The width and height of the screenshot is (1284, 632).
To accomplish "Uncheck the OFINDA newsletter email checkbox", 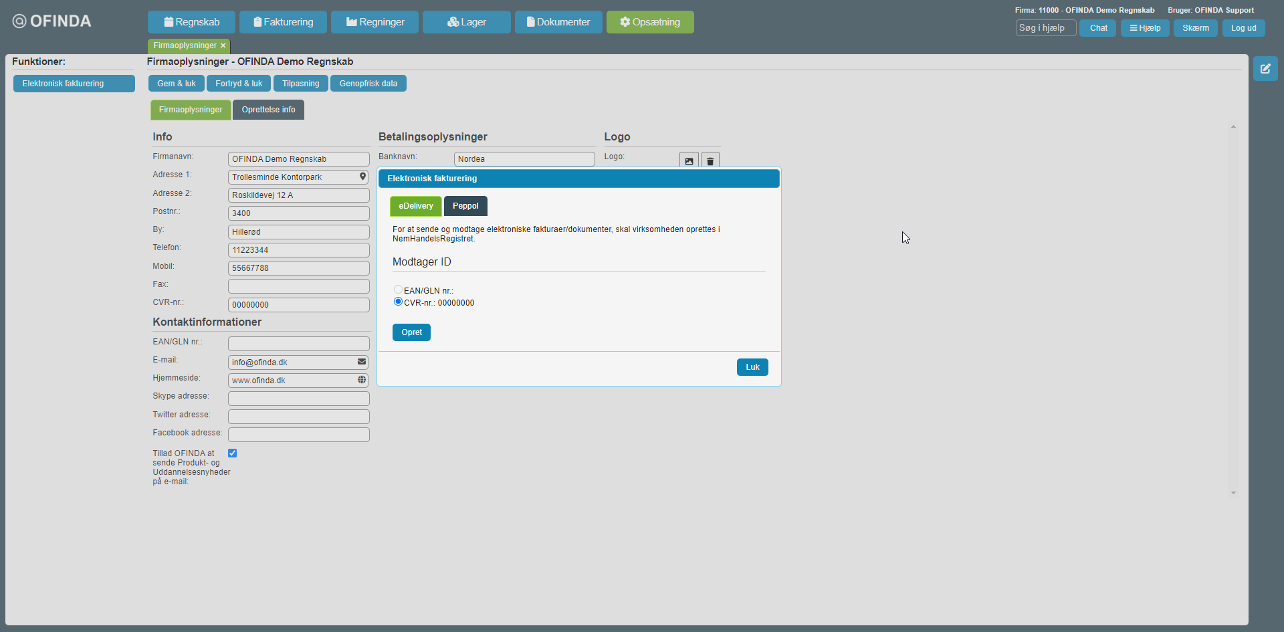I will [x=232, y=453].
